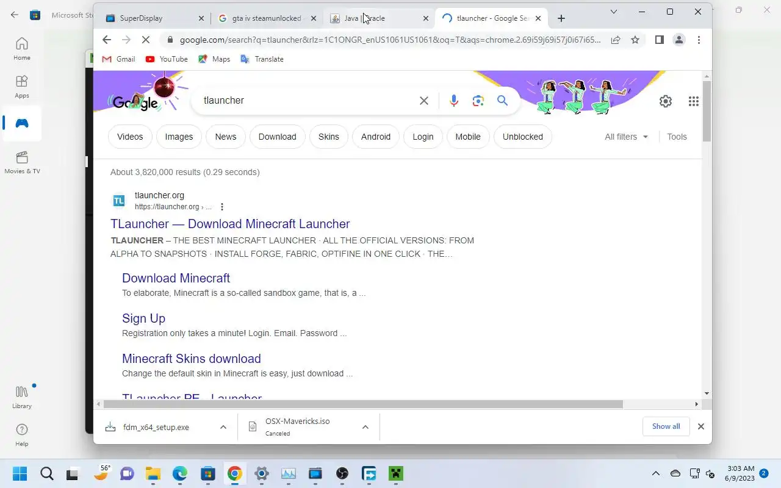Filter results by Download
The image size is (781, 488).
pos(277,137)
